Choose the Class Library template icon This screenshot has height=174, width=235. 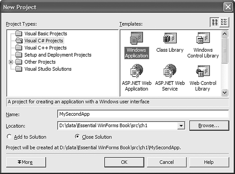coord(170,38)
